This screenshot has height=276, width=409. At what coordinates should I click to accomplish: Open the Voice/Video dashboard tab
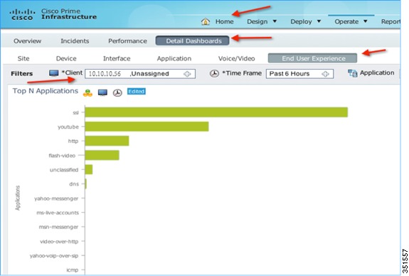[237, 58]
